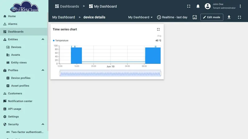
Task: Click the first blue bar in temperature chart
Action: pyautogui.click(x=76, y=56)
